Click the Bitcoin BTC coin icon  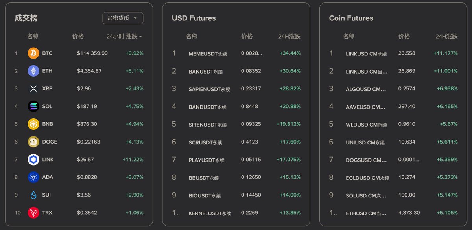(x=33, y=53)
